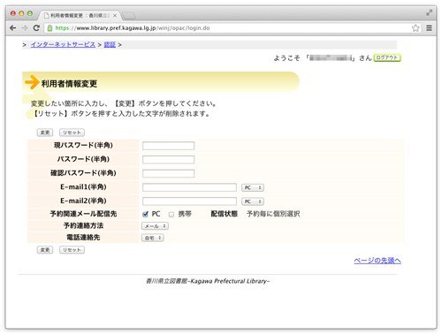Follow the ページの先頭へ link
The width and height of the screenshot is (442, 334).
pos(377,261)
